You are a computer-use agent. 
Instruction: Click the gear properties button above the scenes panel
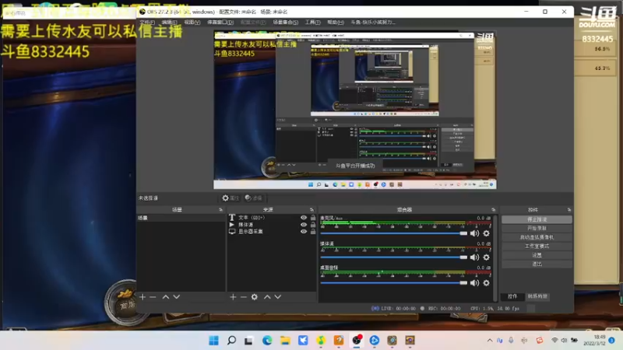[x=230, y=198]
